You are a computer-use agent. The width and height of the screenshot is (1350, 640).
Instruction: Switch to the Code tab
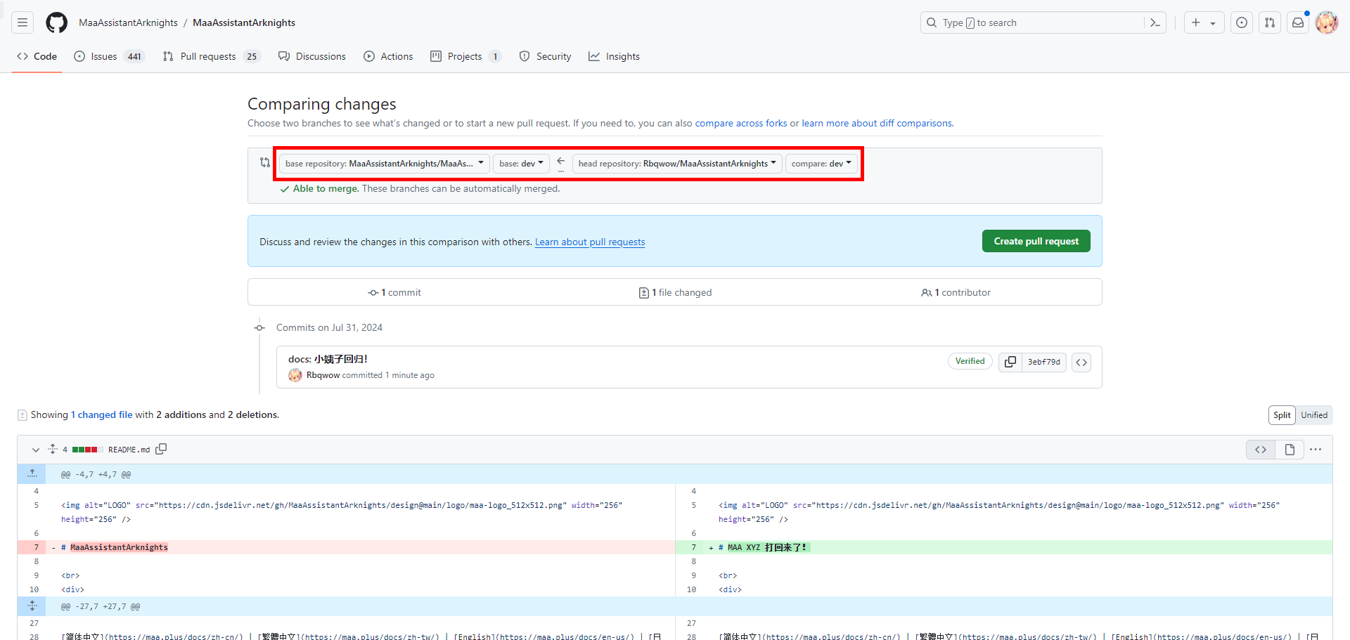[x=37, y=56]
